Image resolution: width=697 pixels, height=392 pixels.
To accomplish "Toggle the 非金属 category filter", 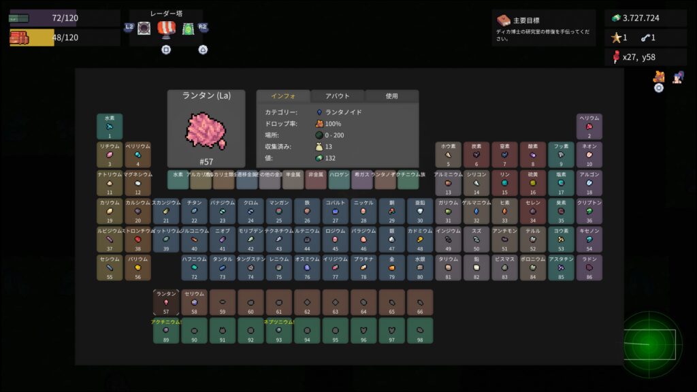I will pyautogui.click(x=316, y=180).
